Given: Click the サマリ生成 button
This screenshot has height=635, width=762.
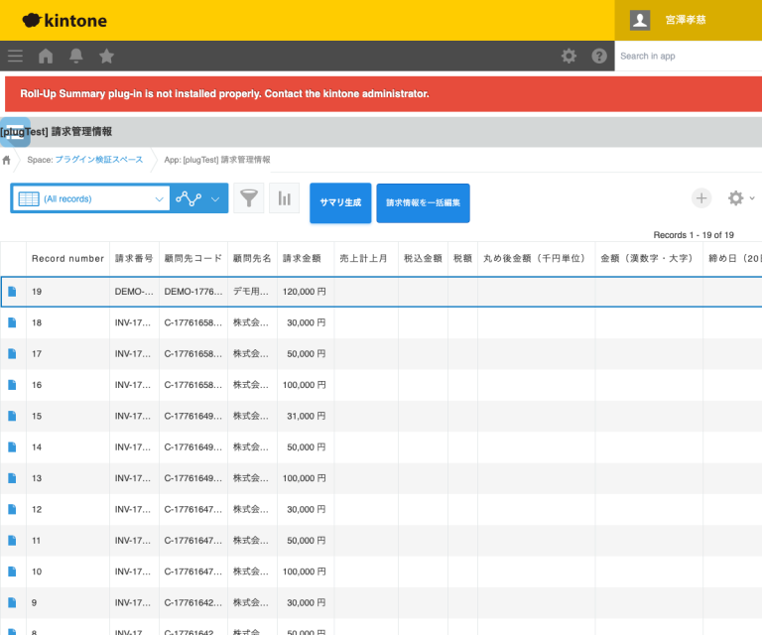Looking at the screenshot, I should pyautogui.click(x=340, y=202).
